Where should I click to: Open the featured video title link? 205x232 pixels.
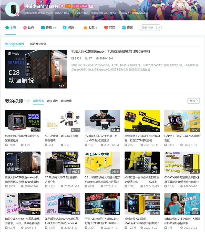click(x=110, y=52)
